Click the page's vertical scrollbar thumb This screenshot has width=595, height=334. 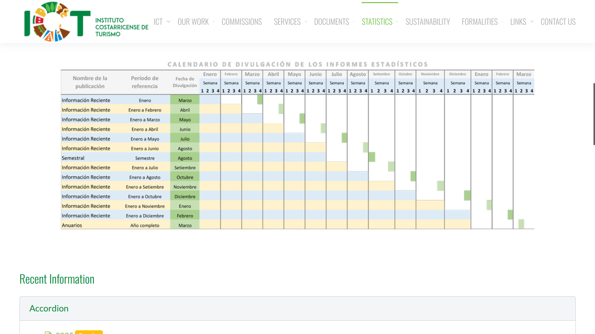pyautogui.click(x=594, y=114)
